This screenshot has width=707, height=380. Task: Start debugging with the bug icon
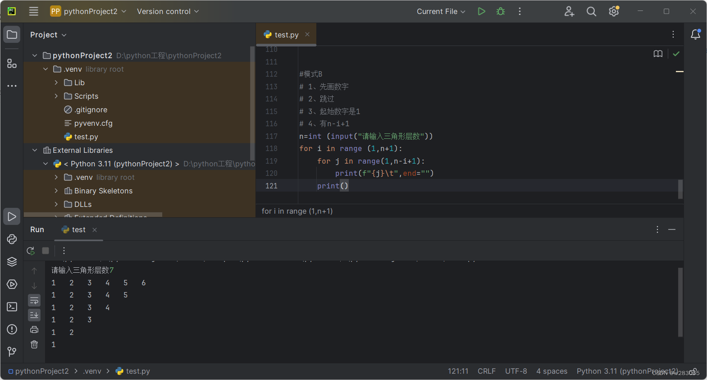(x=501, y=11)
